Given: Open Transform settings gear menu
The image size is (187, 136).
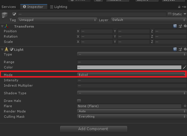Looking at the screenshot, I should point(185,26).
